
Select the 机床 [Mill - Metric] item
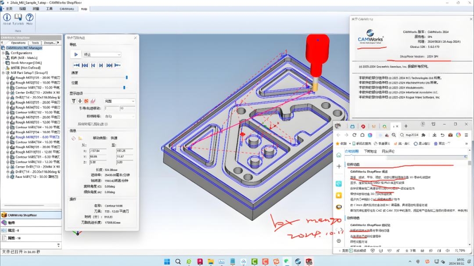tap(24, 58)
